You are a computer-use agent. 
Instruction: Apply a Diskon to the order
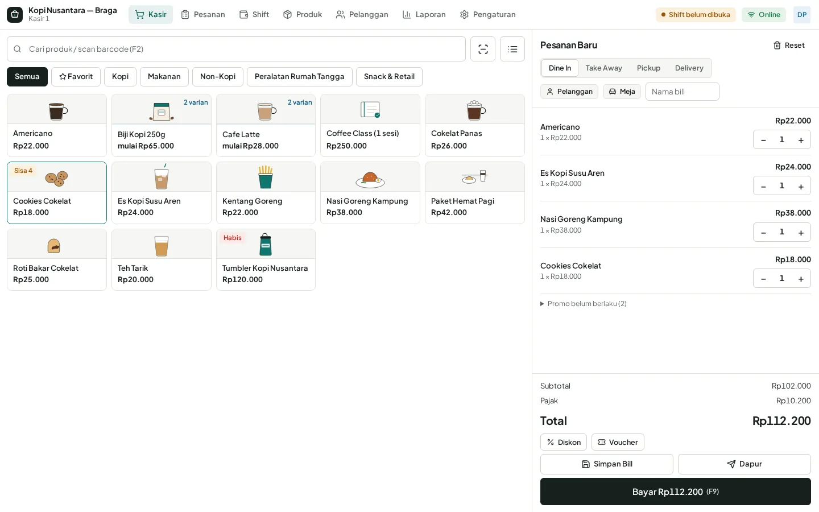tap(564, 442)
